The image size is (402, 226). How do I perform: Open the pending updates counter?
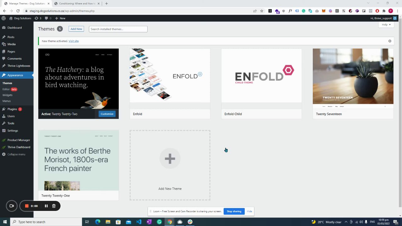click(38, 18)
